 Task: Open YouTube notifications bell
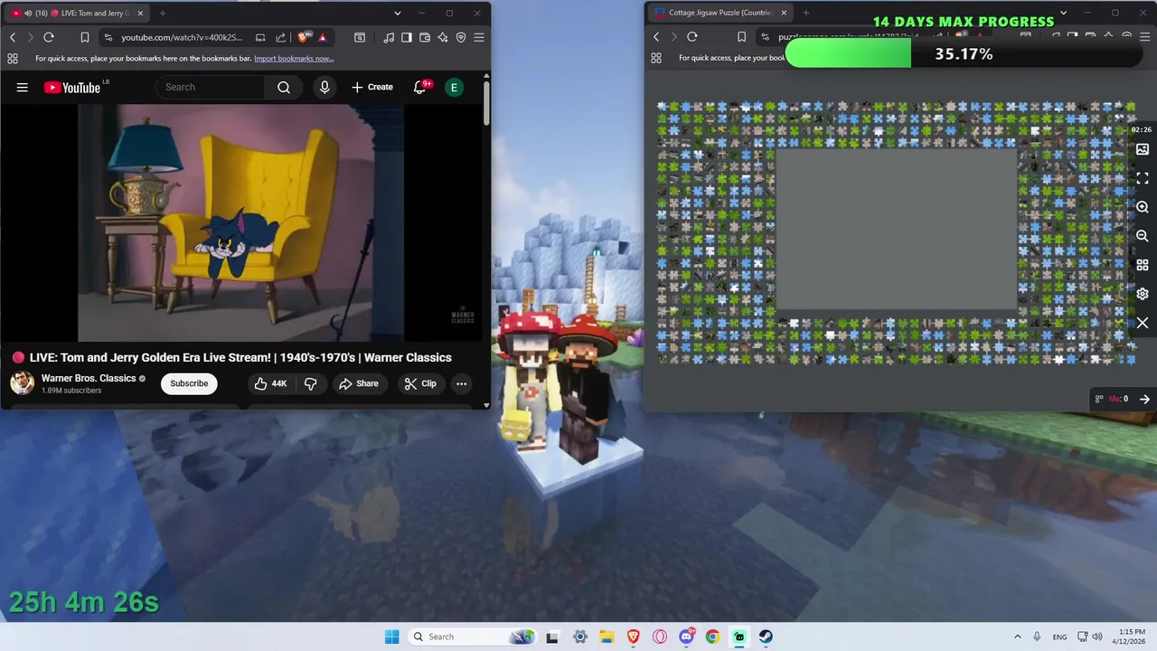pos(419,87)
